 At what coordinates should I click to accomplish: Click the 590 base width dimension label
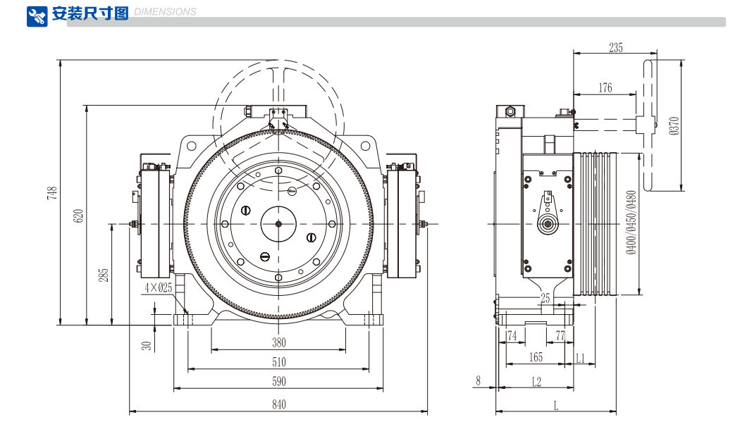278,382
